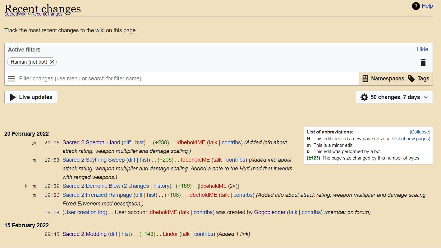441x248 pixels.
Task: View hist for Scything Sweep
Action: [x=144, y=160]
